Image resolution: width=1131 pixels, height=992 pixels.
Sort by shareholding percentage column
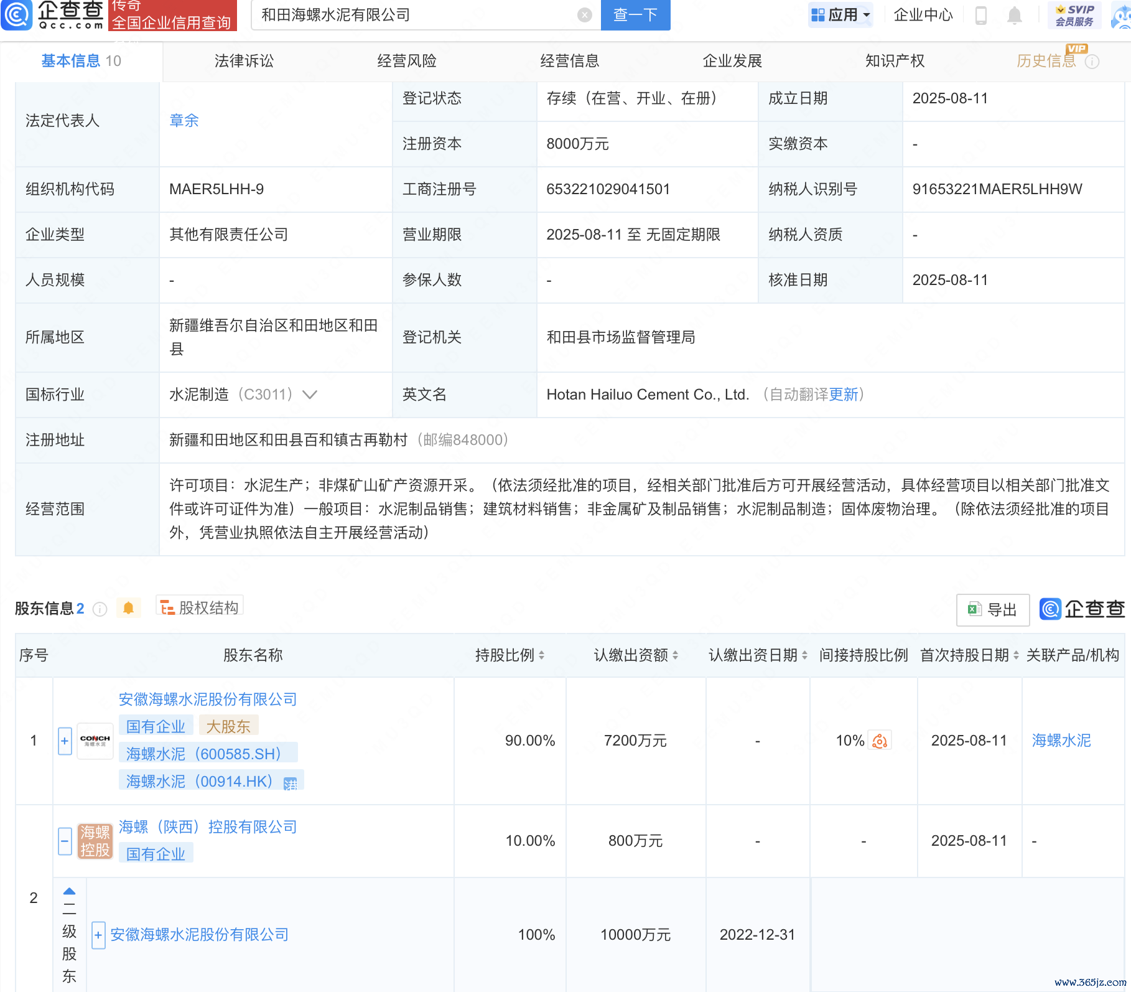[541, 655]
